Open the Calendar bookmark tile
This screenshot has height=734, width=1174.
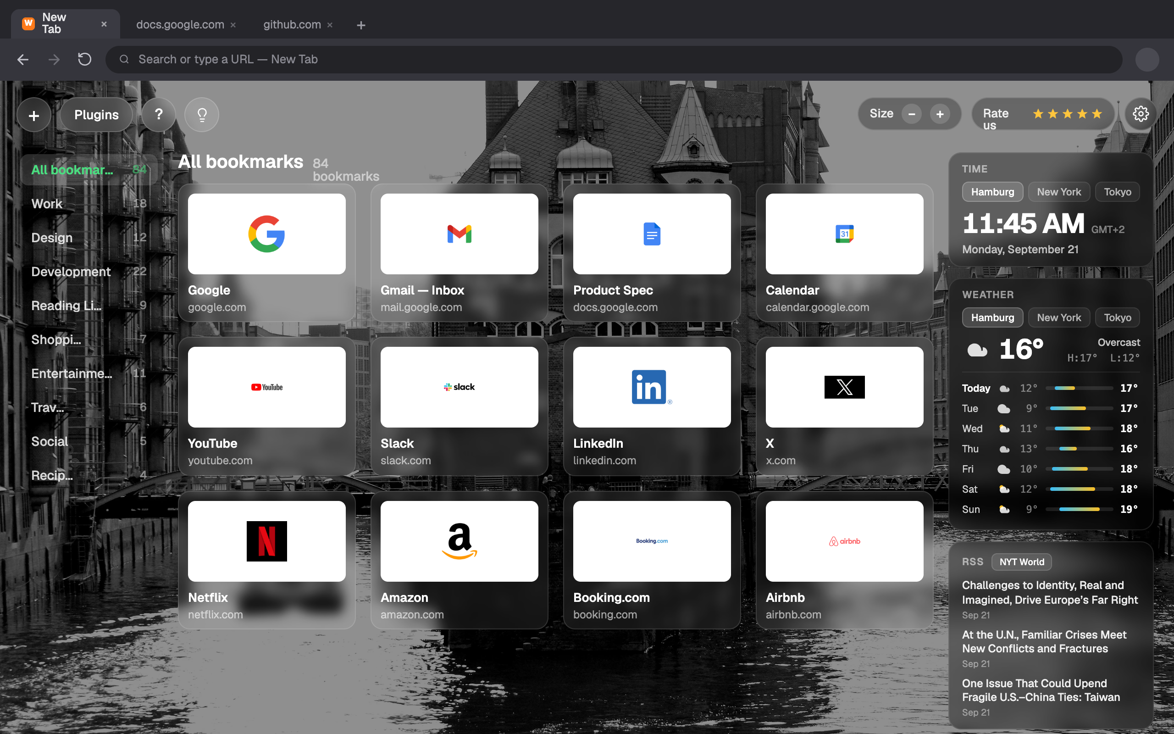click(x=844, y=252)
